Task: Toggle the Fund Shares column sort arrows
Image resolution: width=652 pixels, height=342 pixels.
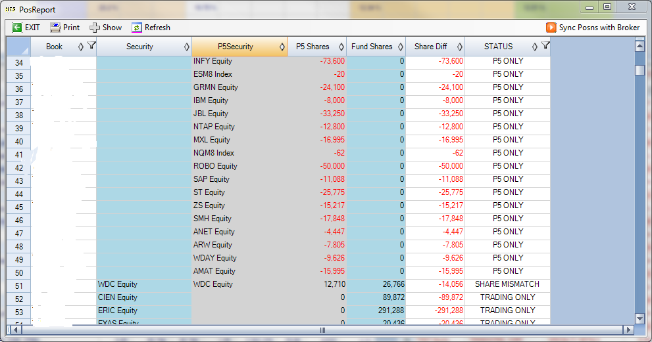Action: pos(401,47)
